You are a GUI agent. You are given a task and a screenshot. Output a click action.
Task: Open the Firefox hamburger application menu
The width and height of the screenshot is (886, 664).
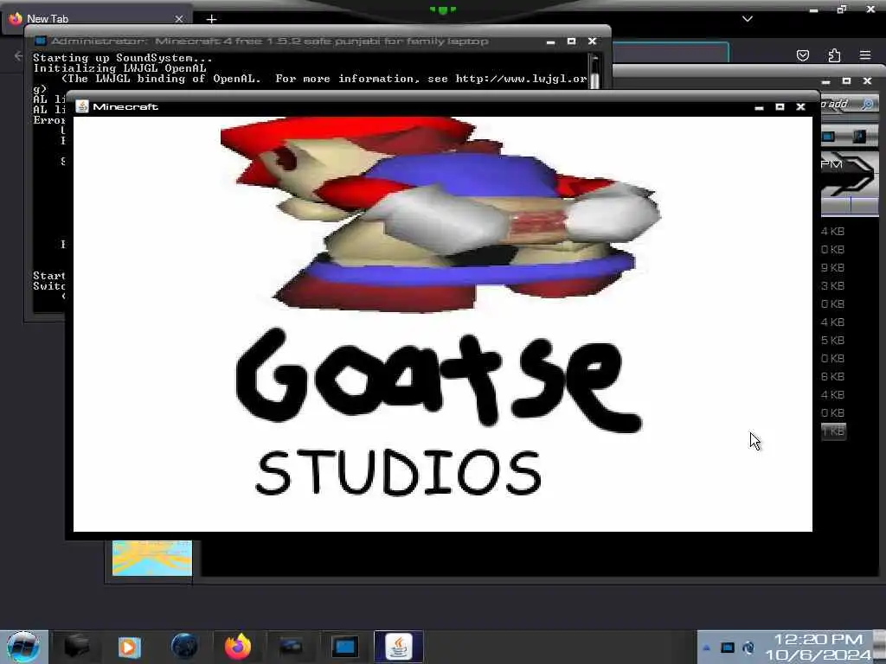pyautogui.click(x=865, y=55)
